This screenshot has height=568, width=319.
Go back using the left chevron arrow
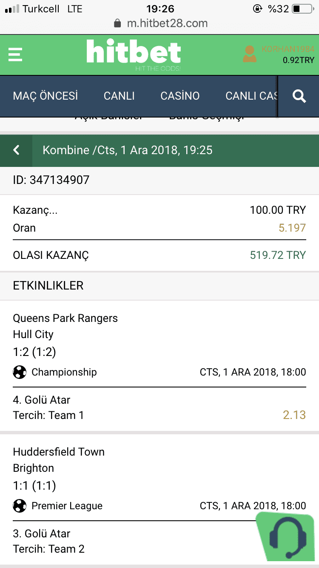tap(16, 150)
